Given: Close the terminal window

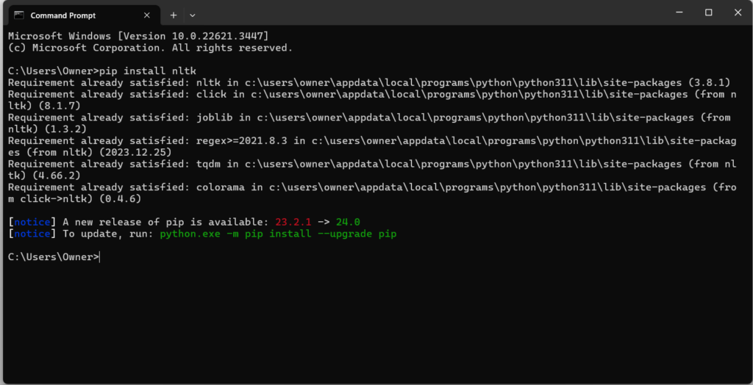Looking at the screenshot, I should click(737, 12).
